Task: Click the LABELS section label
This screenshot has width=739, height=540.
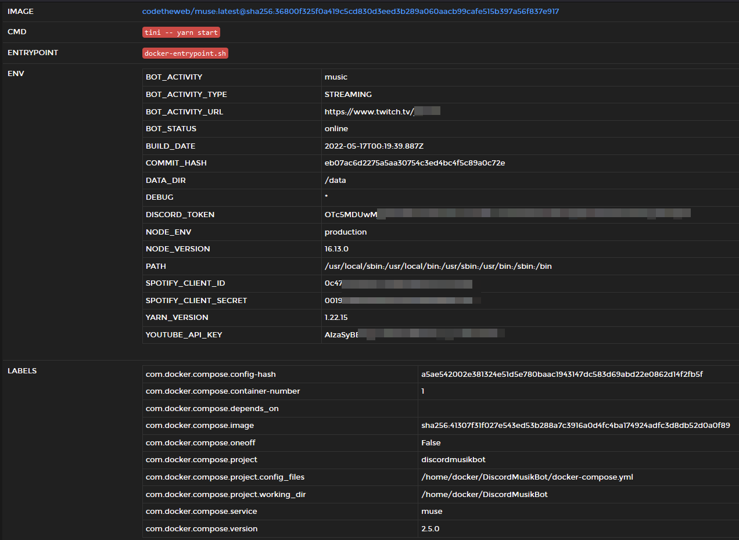Action: 22,370
